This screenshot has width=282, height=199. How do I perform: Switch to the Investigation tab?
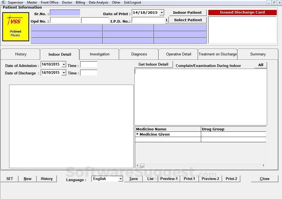(99, 54)
